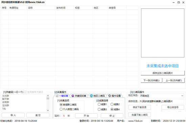Click the keyword list scrollbar thumb
Viewport: 186px width, 123px height.
[48, 98]
